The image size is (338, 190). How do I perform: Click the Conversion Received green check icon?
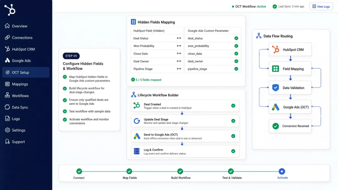276,126
